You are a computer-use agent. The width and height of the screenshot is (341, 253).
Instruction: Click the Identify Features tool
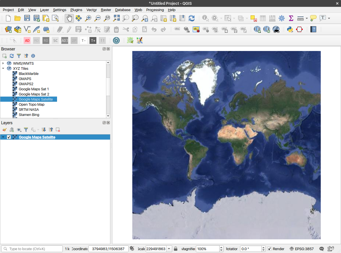point(205,18)
